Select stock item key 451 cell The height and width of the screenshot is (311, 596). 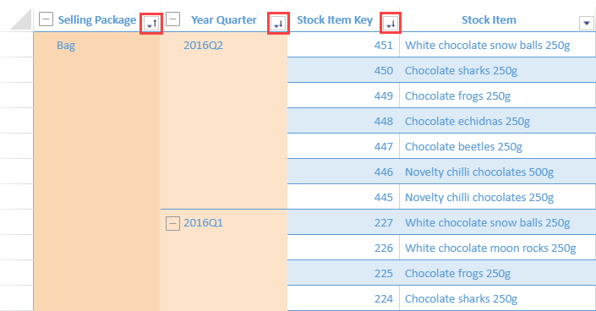343,45
